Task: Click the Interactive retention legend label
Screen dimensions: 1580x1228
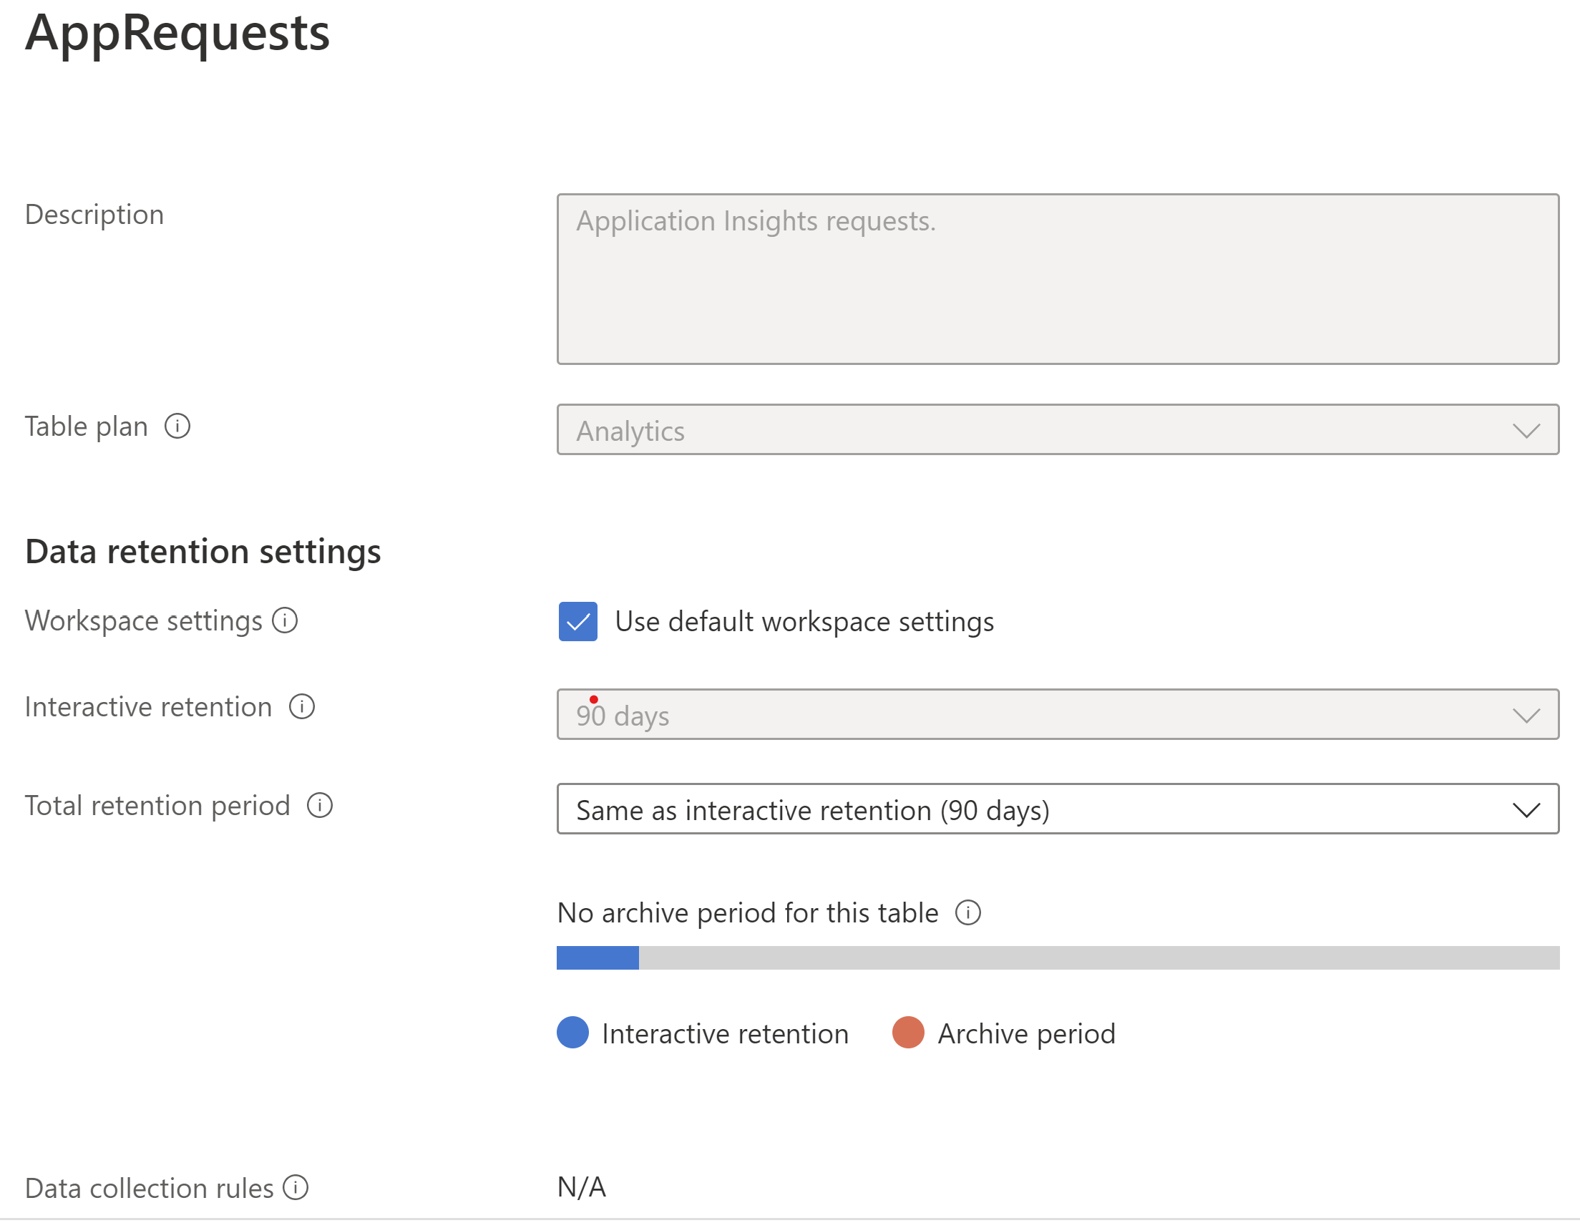Action: click(724, 1033)
